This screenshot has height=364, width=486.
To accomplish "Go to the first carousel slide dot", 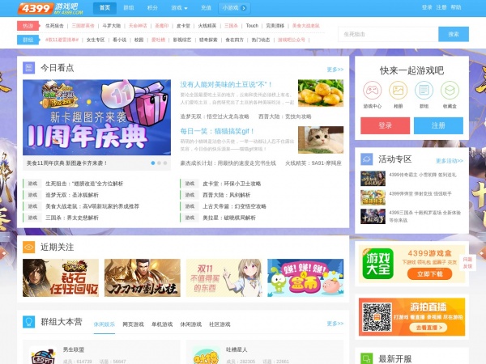I will pos(153,163).
